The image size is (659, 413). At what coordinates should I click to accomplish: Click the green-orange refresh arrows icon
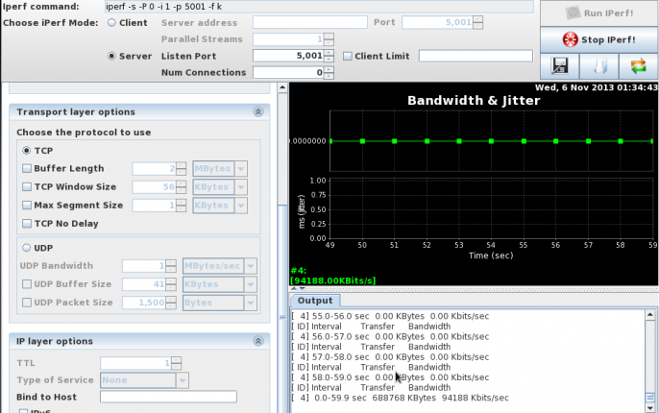(x=637, y=66)
